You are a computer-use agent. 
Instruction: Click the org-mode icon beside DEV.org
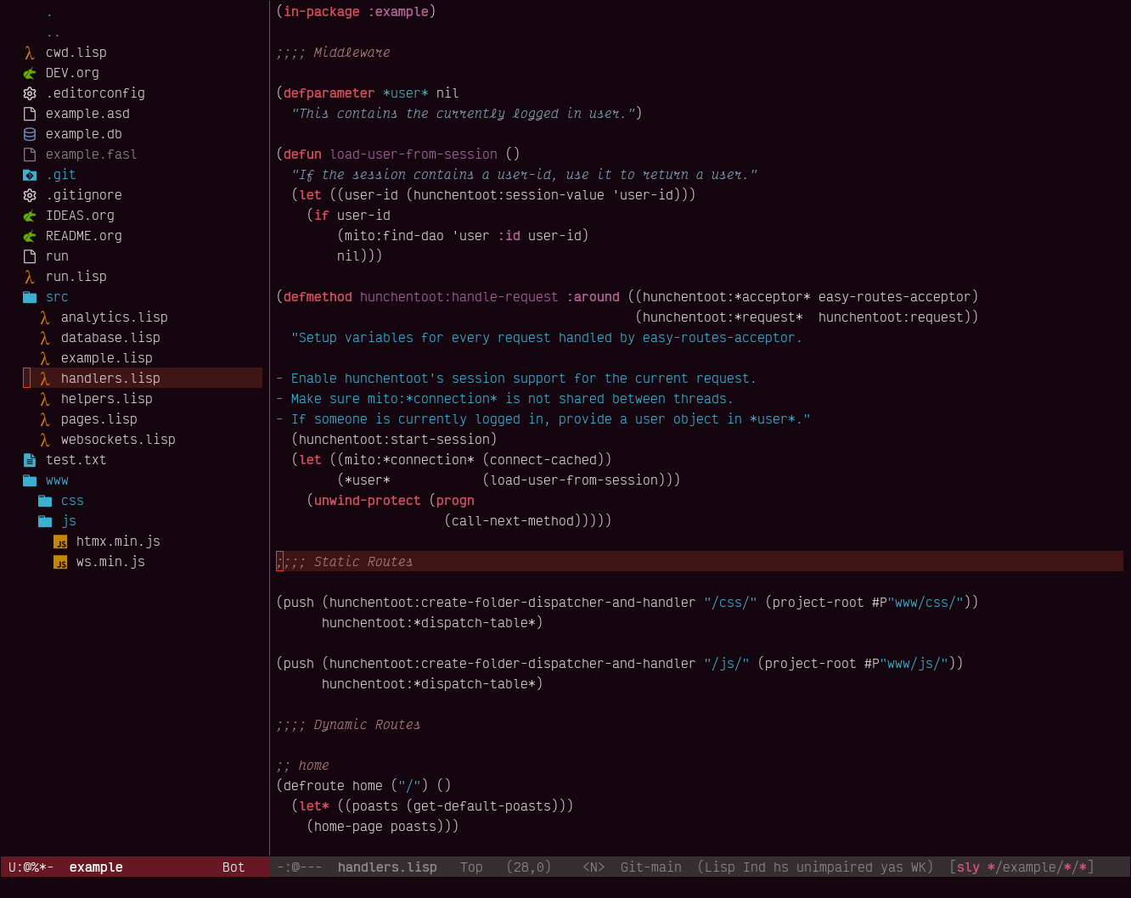(x=30, y=73)
